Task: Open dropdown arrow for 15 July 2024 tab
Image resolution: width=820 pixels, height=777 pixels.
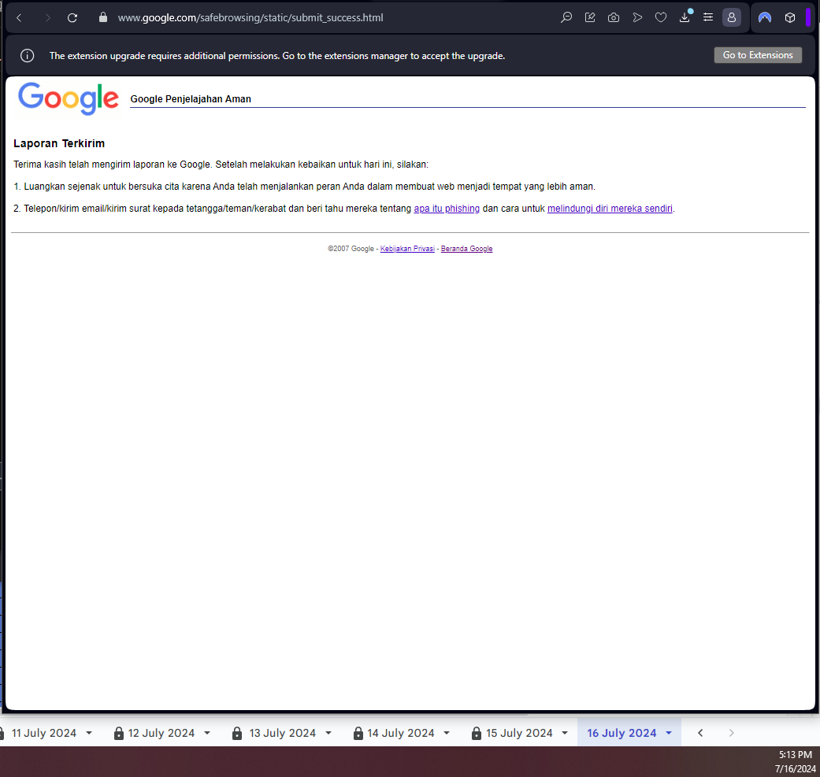Action: pyautogui.click(x=565, y=733)
